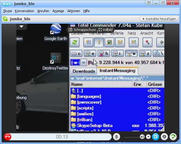Switch video to Vollbild mode

pyautogui.click(x=106, y=30)
